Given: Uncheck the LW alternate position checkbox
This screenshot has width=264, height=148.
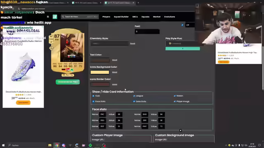Looking at the screenshot, I should [182, 25].
